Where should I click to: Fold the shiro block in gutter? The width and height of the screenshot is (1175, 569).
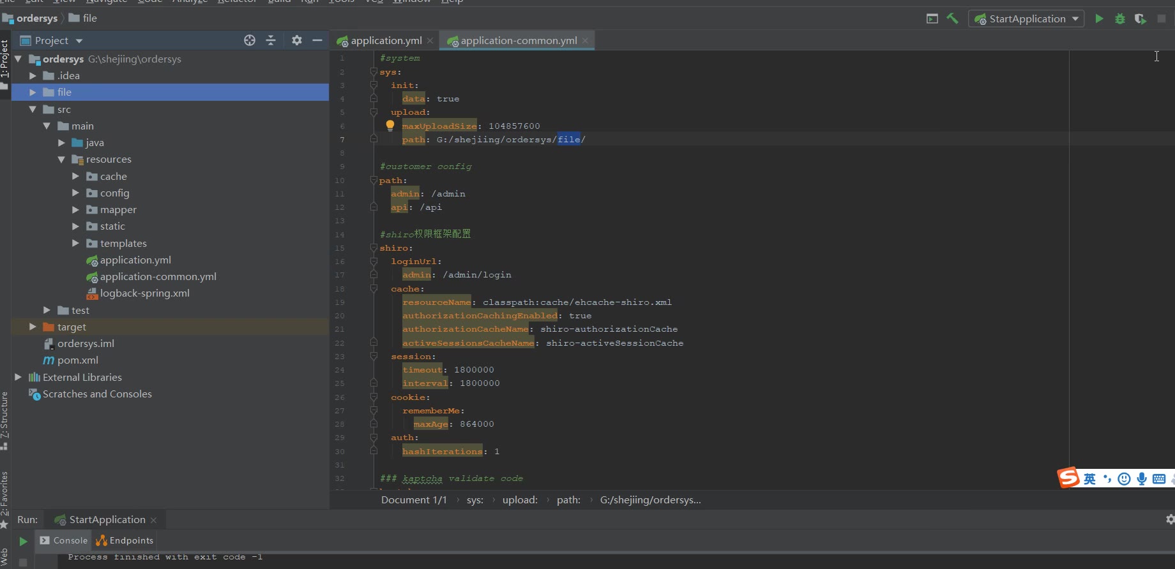(x=374, y=248)
